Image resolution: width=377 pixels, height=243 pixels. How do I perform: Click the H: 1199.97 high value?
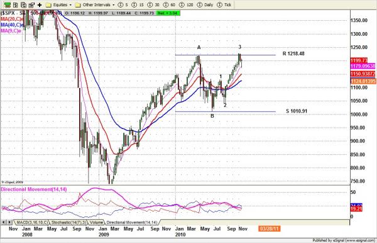point(99,13)
